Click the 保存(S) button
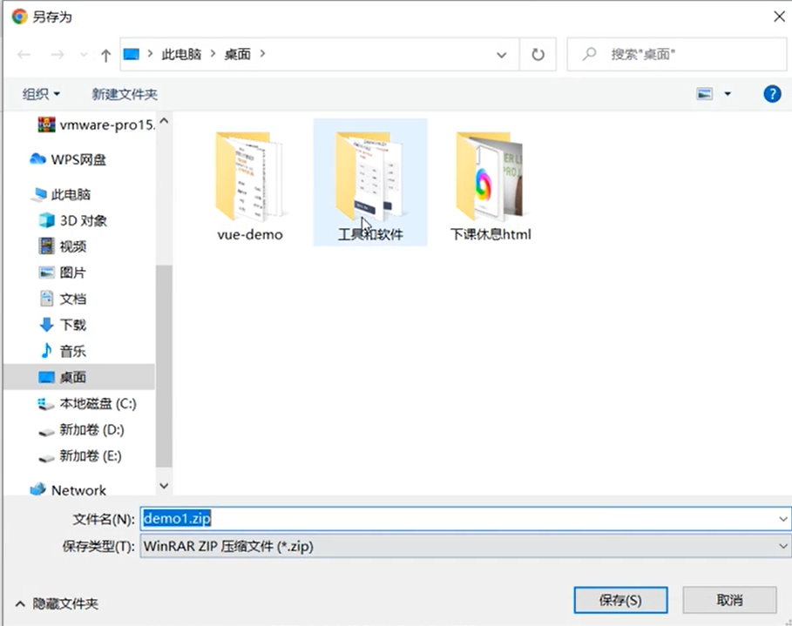This screenshot has width=792, height=626. pyautogui.click(x=620, y=600)
